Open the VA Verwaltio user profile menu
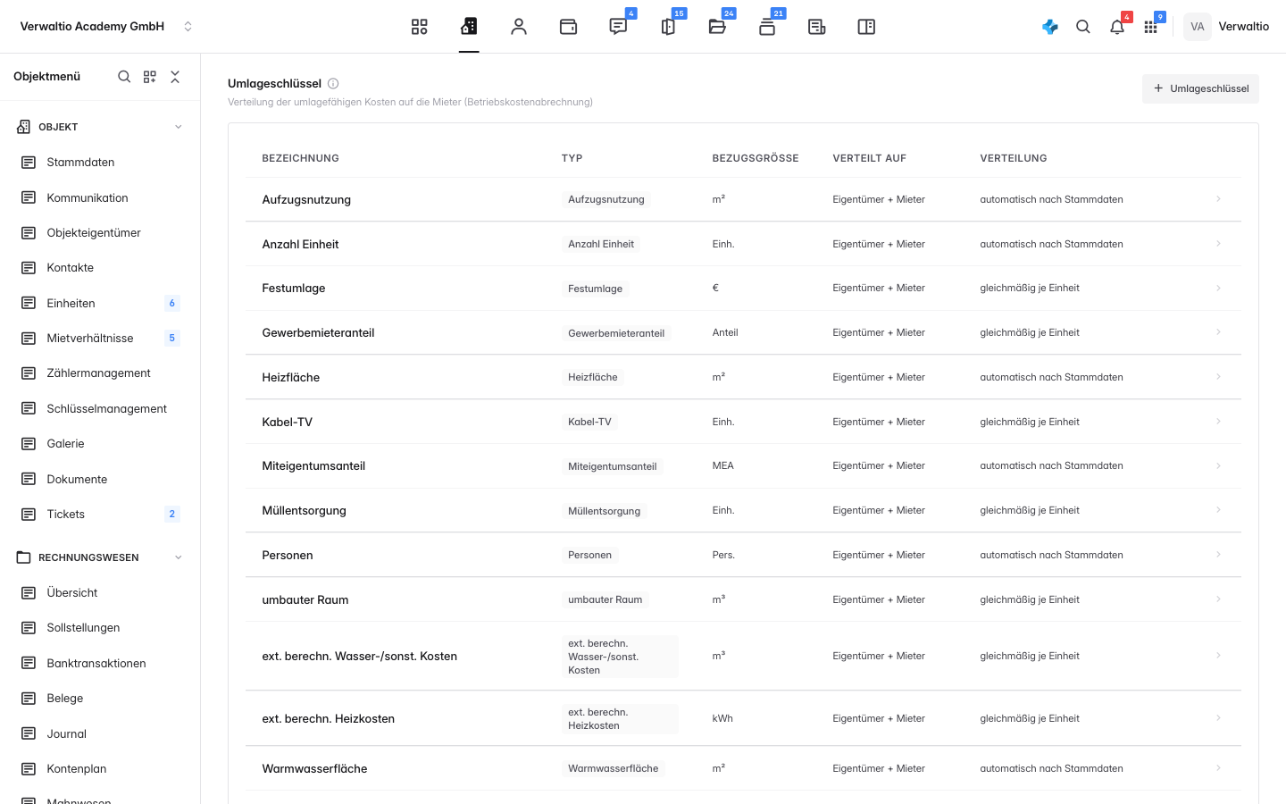 click(1227, 27)
